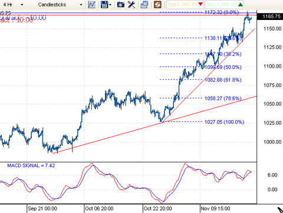Click the save floppy disk icon
Image resolution: width=283 pixels, height=213 pixels.
point(104,5)
